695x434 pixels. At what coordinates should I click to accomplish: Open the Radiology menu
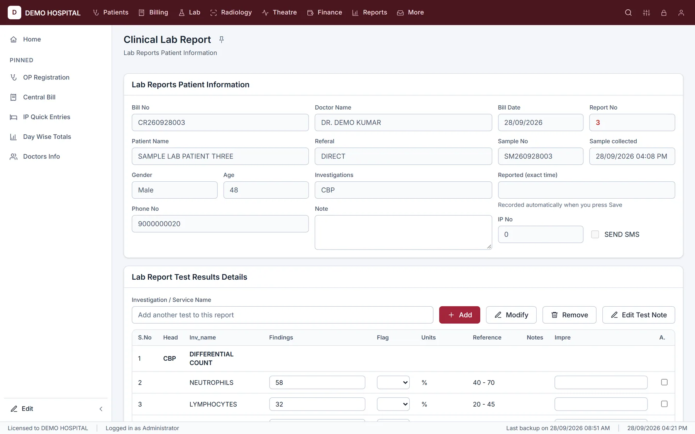(231, 12)
